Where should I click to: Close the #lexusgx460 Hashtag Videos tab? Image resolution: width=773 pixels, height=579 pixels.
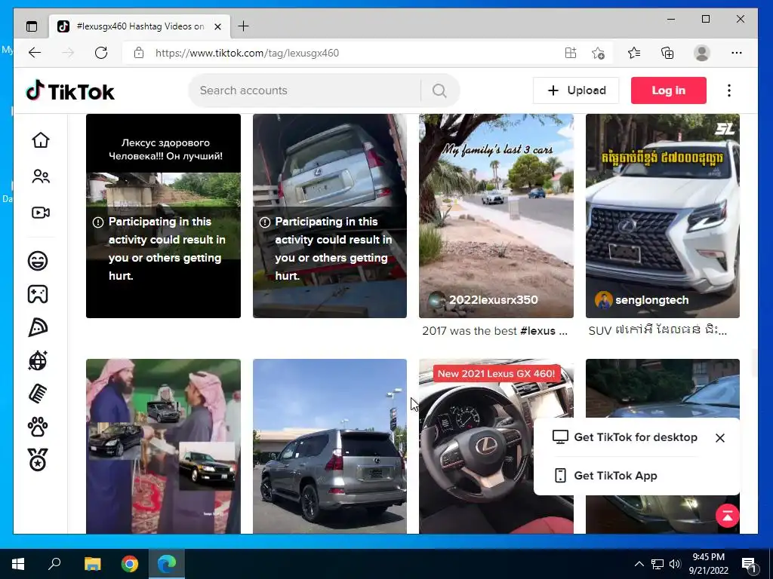pyautogui.click(x=217, y=26)
